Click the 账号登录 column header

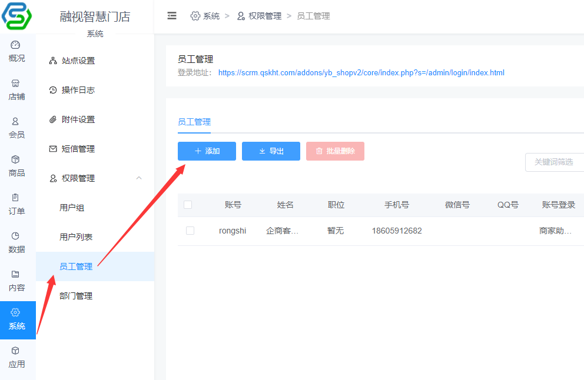coord(559,205)
